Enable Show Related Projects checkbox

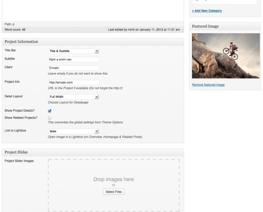50,118
